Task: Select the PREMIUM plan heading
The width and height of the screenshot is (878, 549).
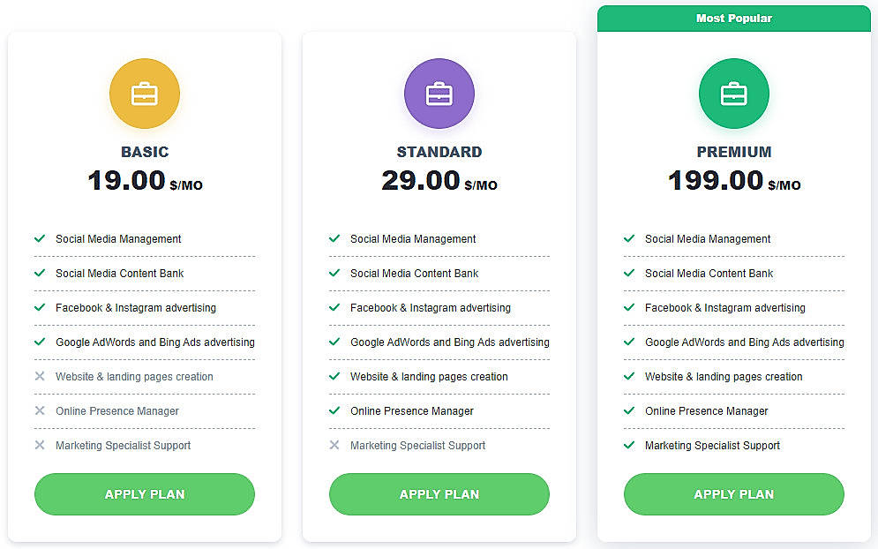Action: (733, 151)
